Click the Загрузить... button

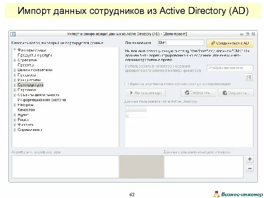click(198, 93)
